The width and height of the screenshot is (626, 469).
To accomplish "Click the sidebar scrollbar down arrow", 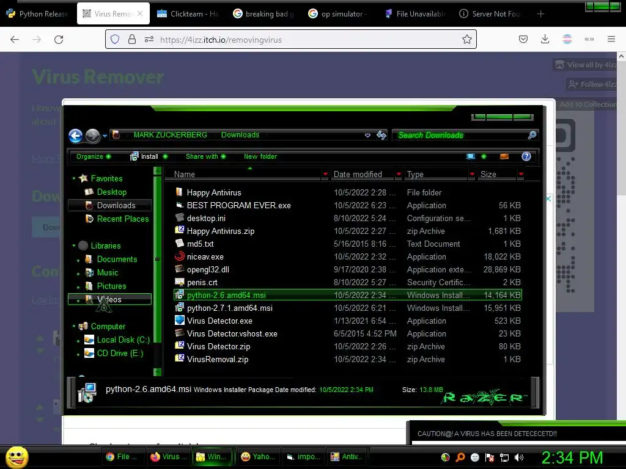I will pyautogui.click(x=157, y=372).
